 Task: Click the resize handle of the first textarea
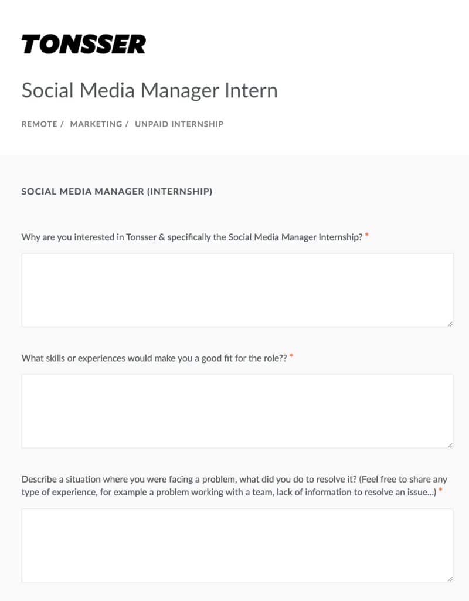tap(450, 324)
